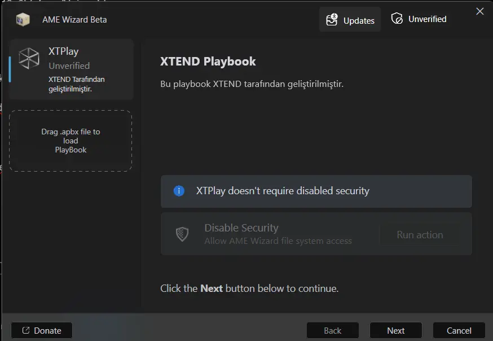Click the blue info icon

[179, 191]
